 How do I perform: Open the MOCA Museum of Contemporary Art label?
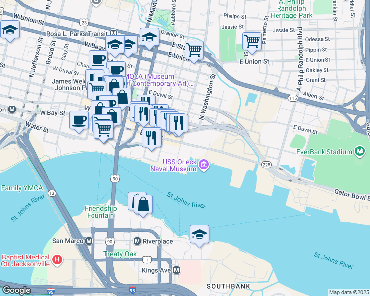pos(159,80)
